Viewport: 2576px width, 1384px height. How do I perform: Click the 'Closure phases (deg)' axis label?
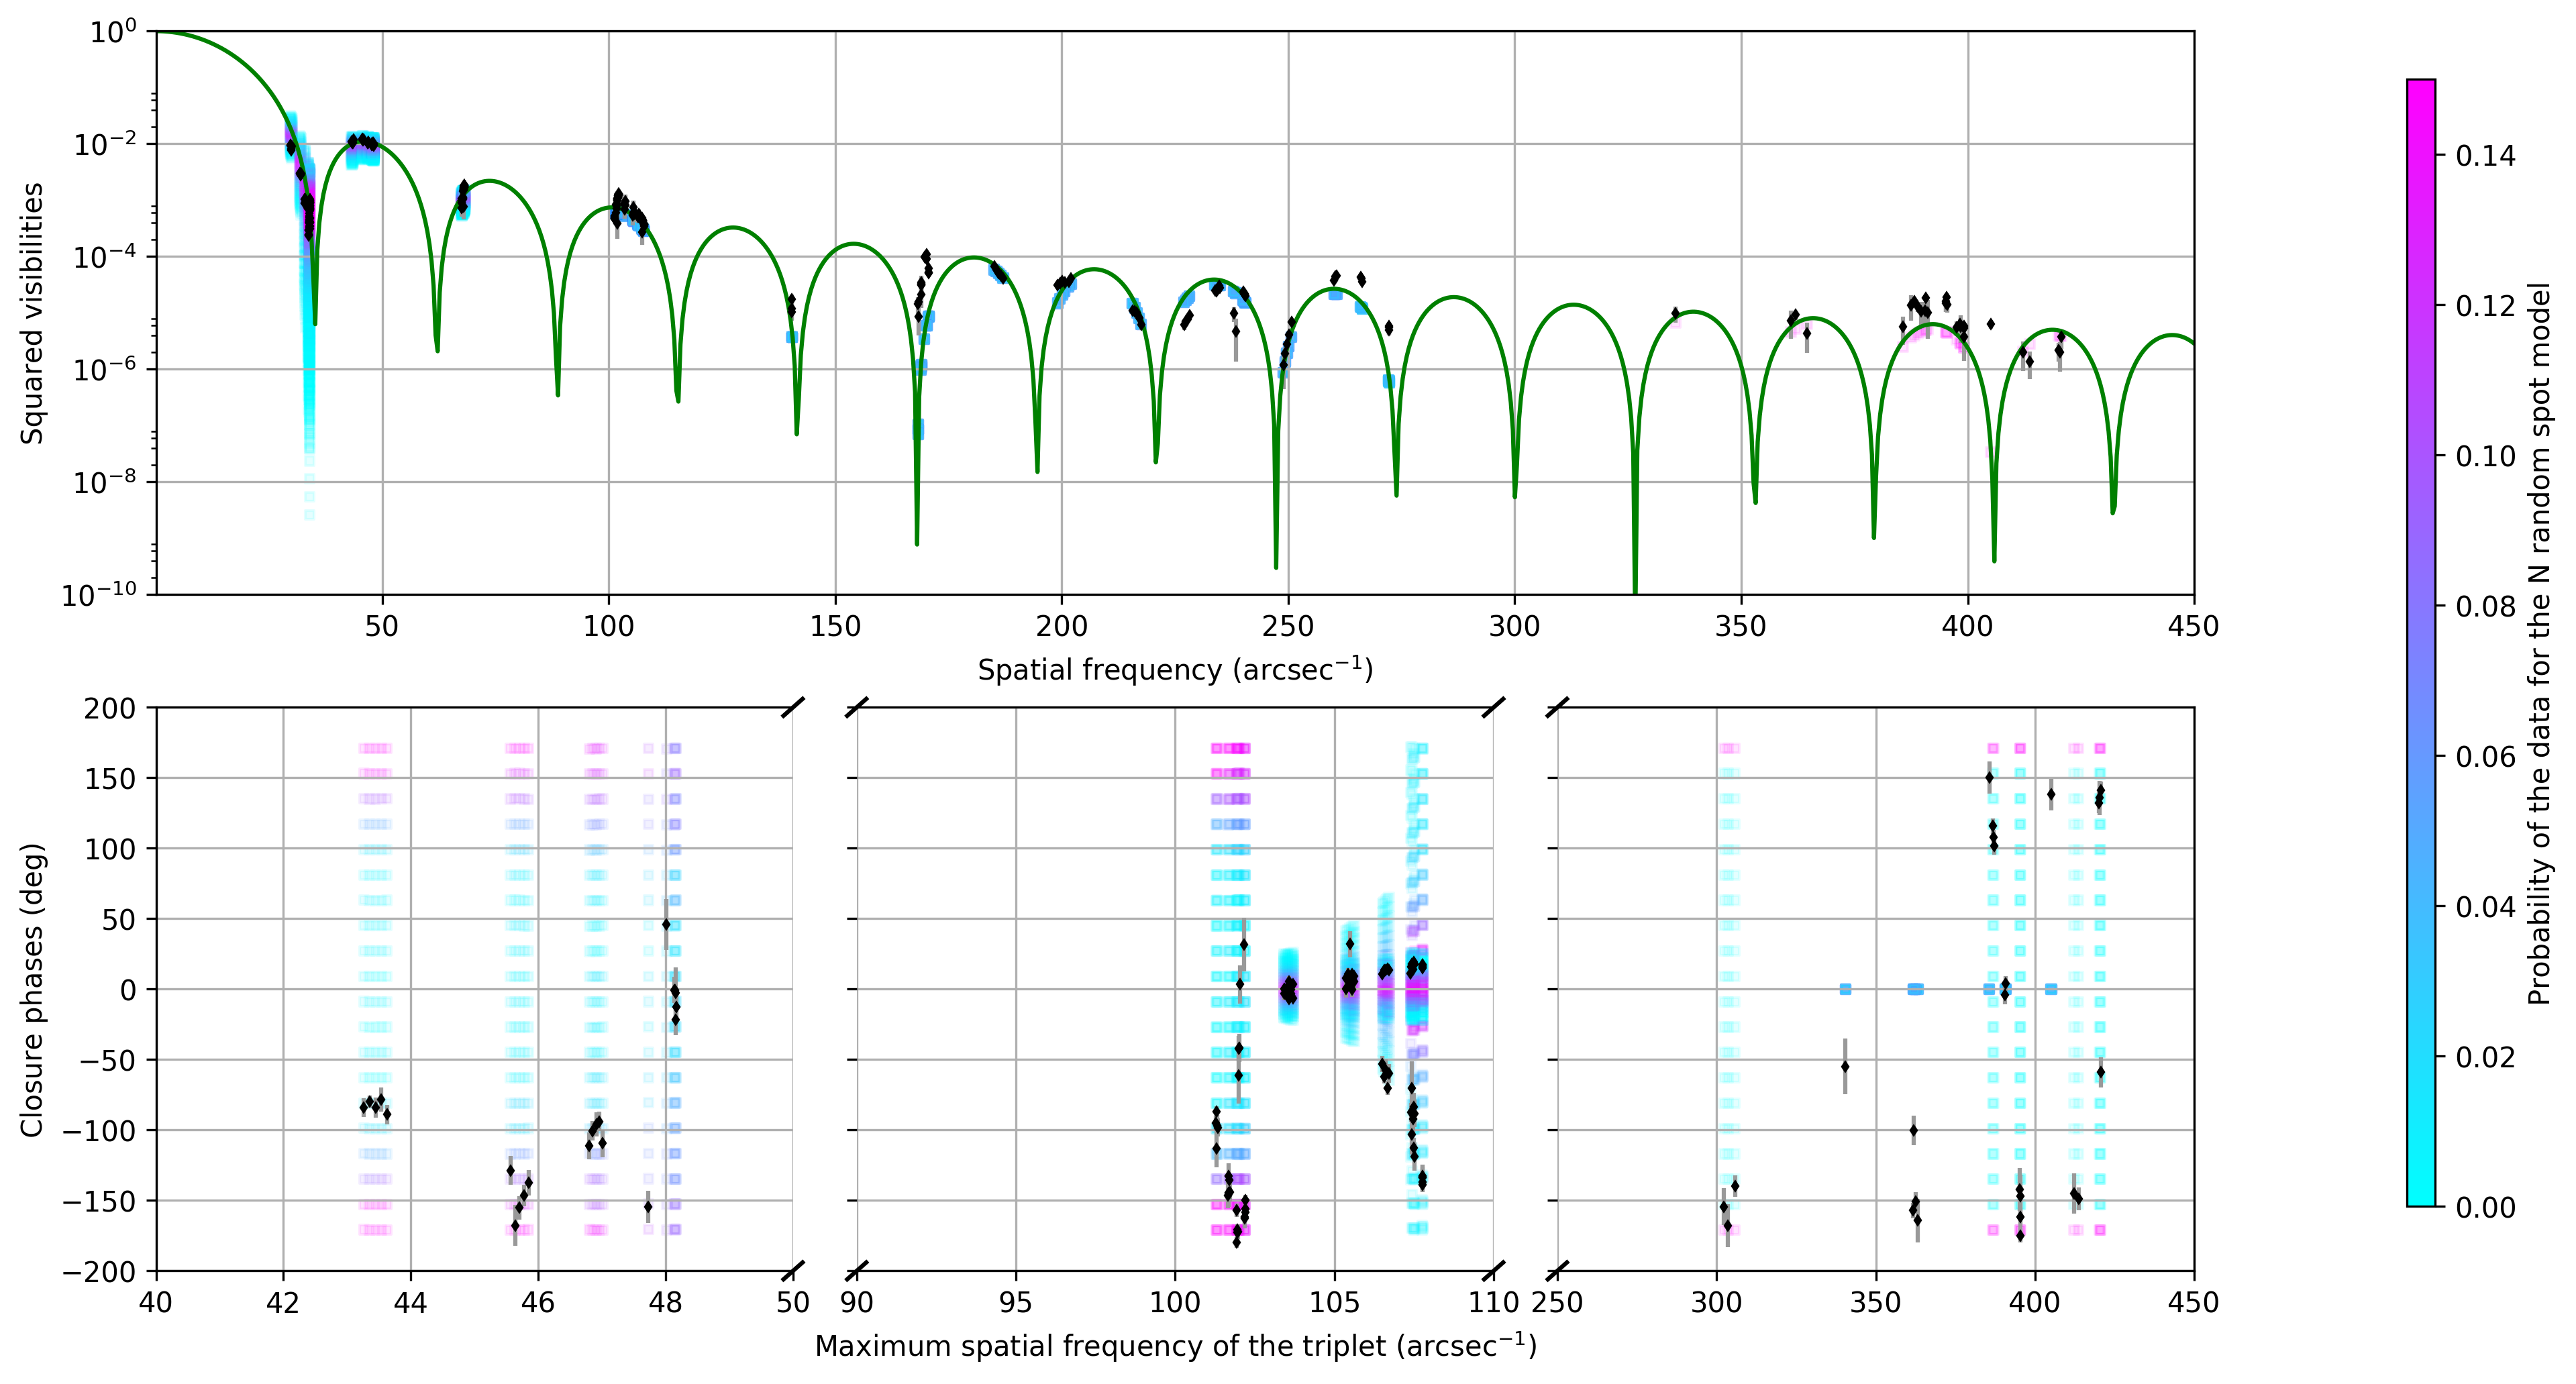click(32, 990)
